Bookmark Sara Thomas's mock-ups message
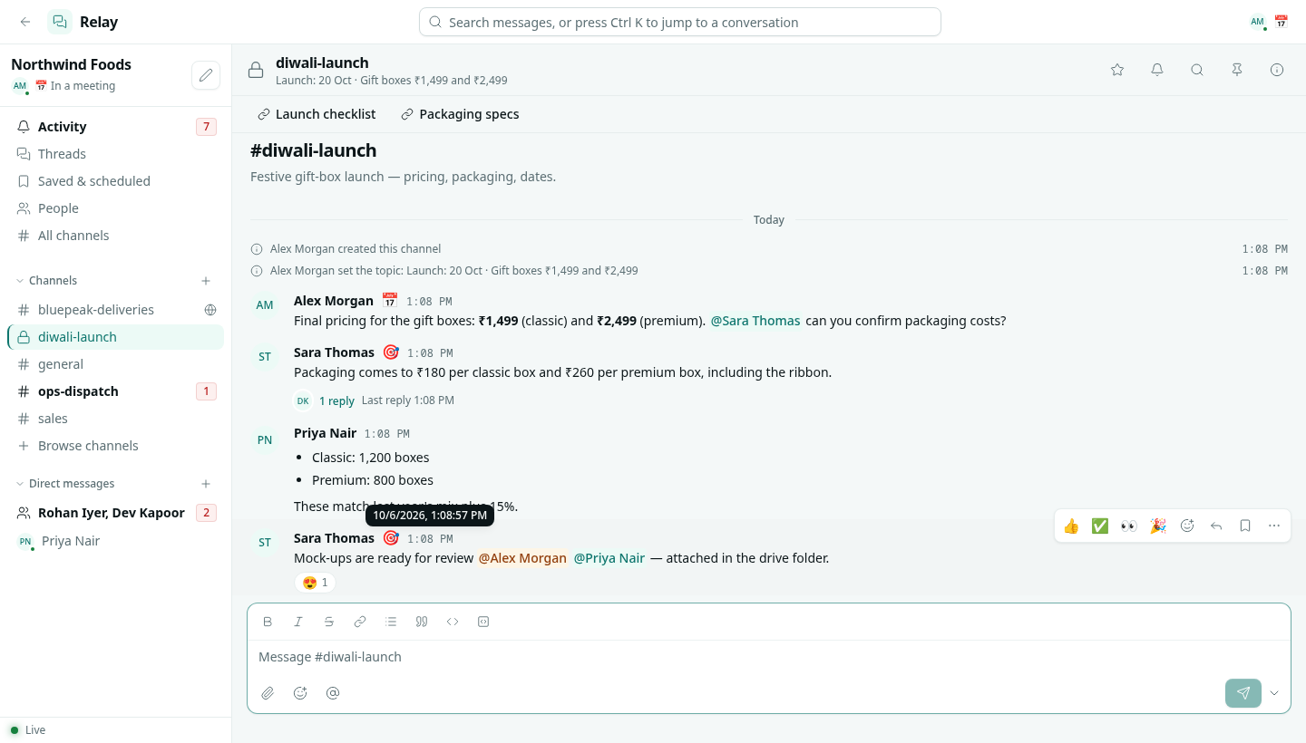 [x=1245, y=526]
